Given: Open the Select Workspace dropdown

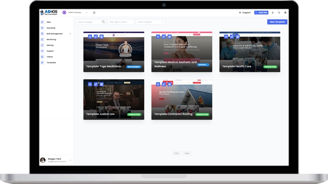Looking at the screenshot, I should pos(78,12).
